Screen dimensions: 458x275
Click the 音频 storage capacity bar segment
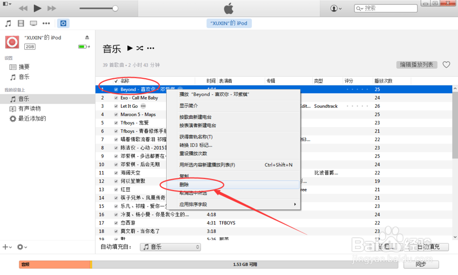55,264
